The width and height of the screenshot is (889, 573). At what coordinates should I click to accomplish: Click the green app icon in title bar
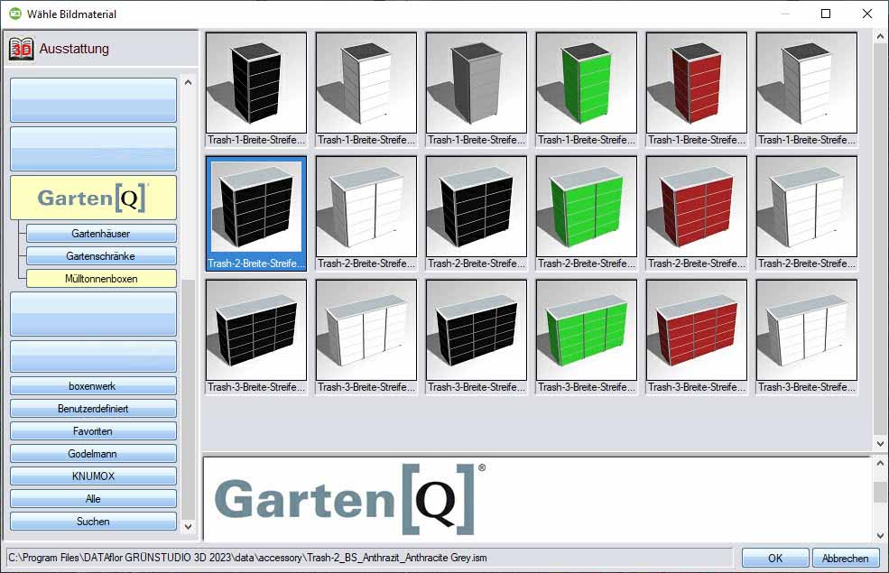pos(15,14)
